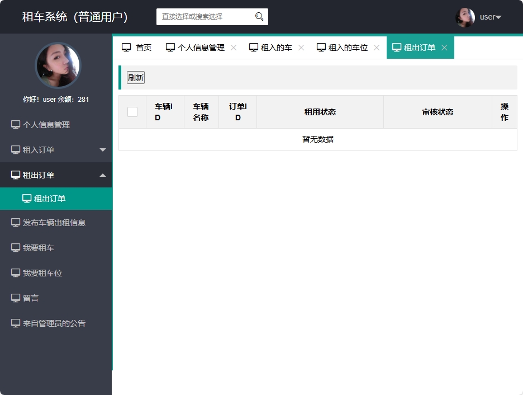Click the 首页 tab monitor icon
This screenshot has width=523, height=395.
126,47
